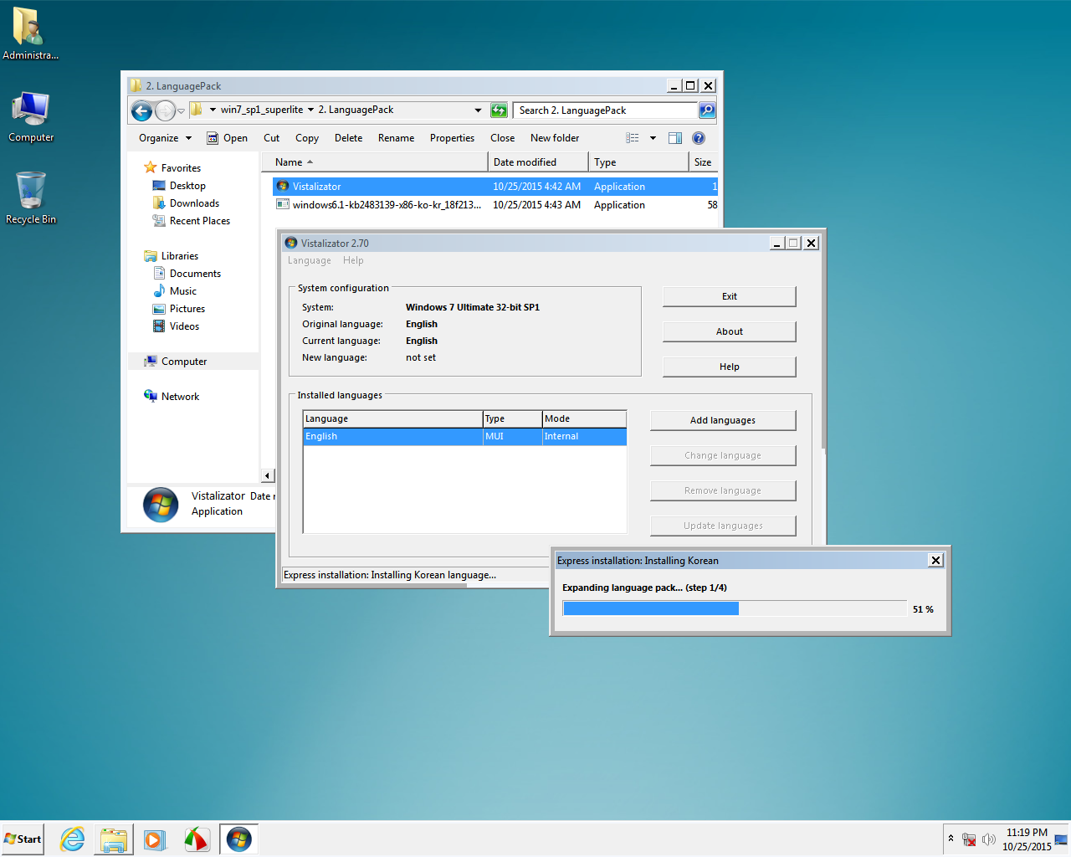
Task: Click the Explorer forward navigation arrow
Action: click(166, 110)
